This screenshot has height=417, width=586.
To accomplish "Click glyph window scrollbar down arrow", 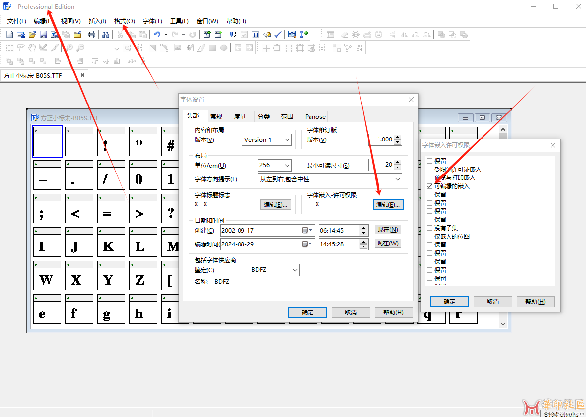I will click(503, 324).
